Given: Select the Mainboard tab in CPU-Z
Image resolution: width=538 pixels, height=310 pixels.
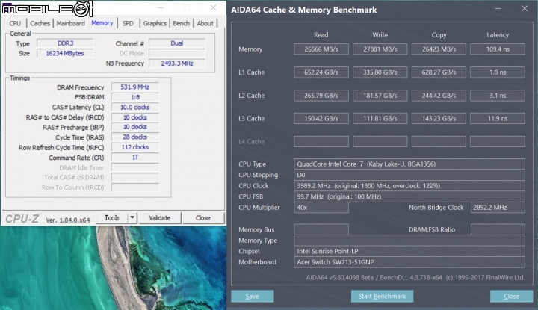Looking at the screenshot, I should pos(71,23).
